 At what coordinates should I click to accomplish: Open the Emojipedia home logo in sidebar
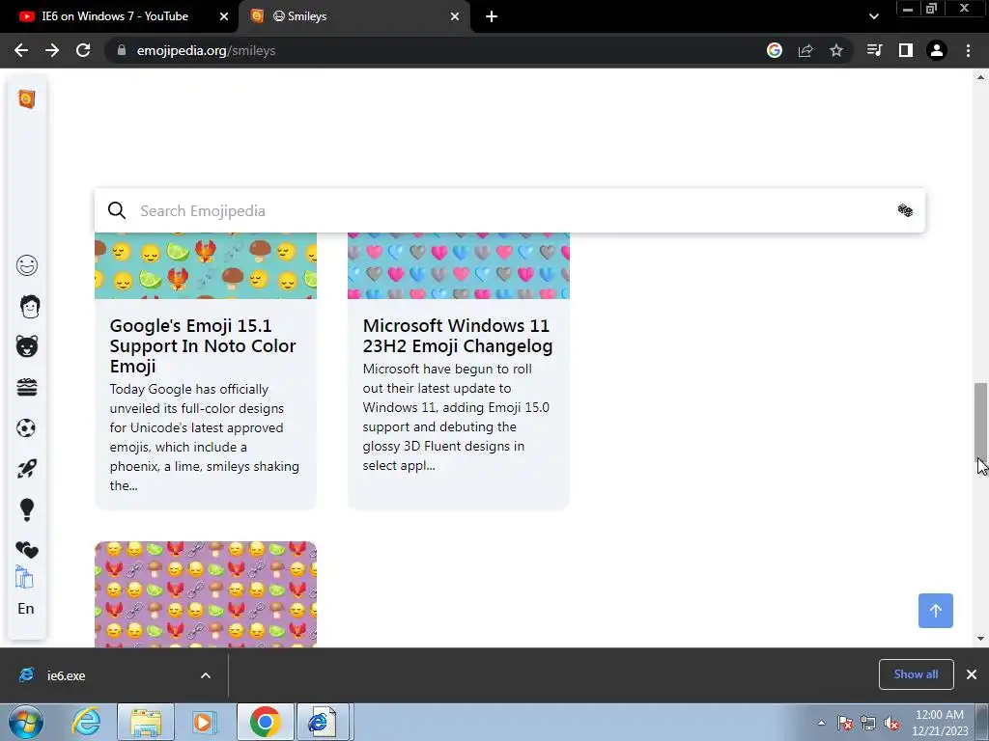tap(26, 99)
